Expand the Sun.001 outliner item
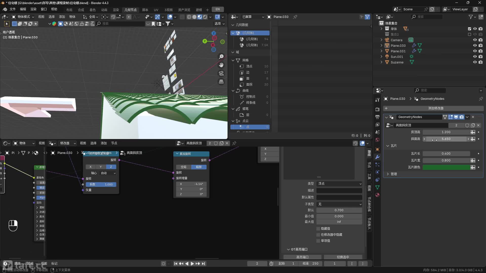 pyautogui.click(x=381, y=57)
